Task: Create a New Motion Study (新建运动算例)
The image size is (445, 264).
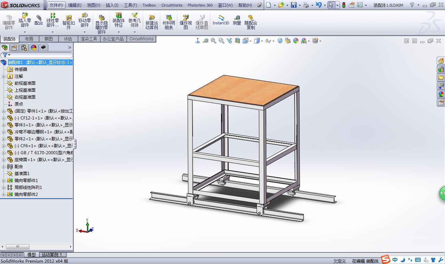Action: point(152,22)
